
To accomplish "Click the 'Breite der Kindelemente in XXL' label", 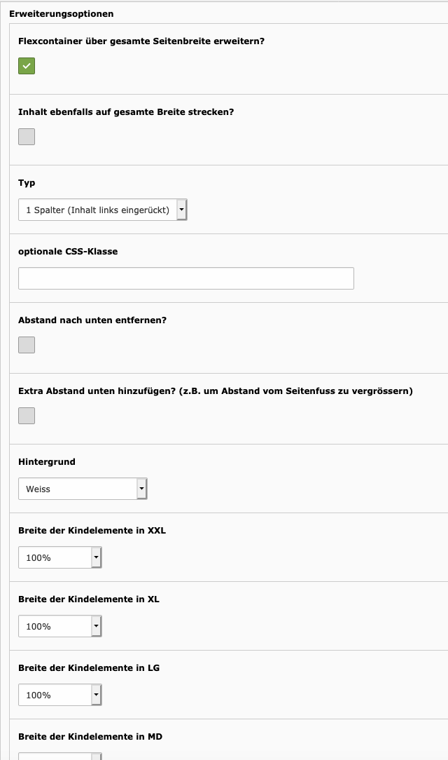I will [92, 531].
